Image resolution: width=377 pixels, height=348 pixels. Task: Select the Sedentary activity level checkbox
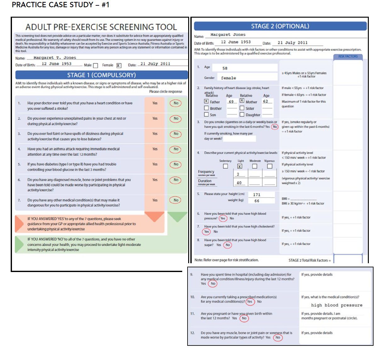coord(225,166)
